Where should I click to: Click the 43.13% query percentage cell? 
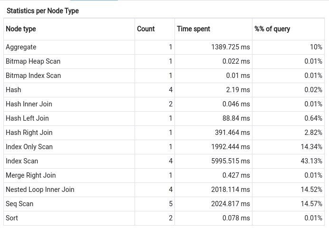coord(311,161)
